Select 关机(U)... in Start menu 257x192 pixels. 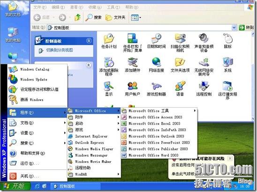[38, 176]
